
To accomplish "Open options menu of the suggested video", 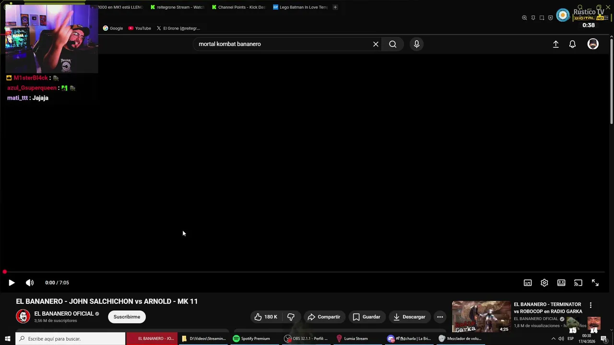I will (x=590, y=305).
